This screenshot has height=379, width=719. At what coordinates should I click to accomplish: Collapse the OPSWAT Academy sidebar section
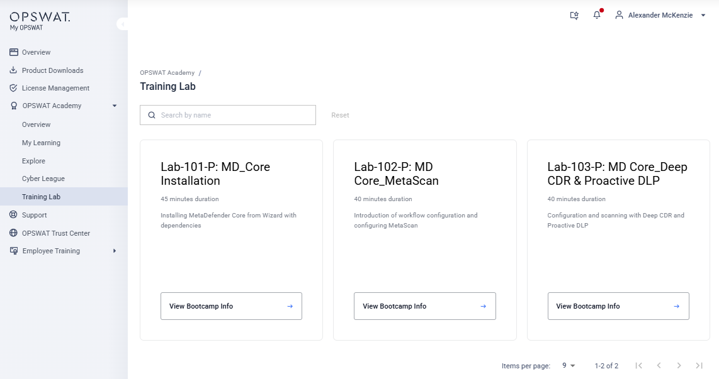point(115,106)
